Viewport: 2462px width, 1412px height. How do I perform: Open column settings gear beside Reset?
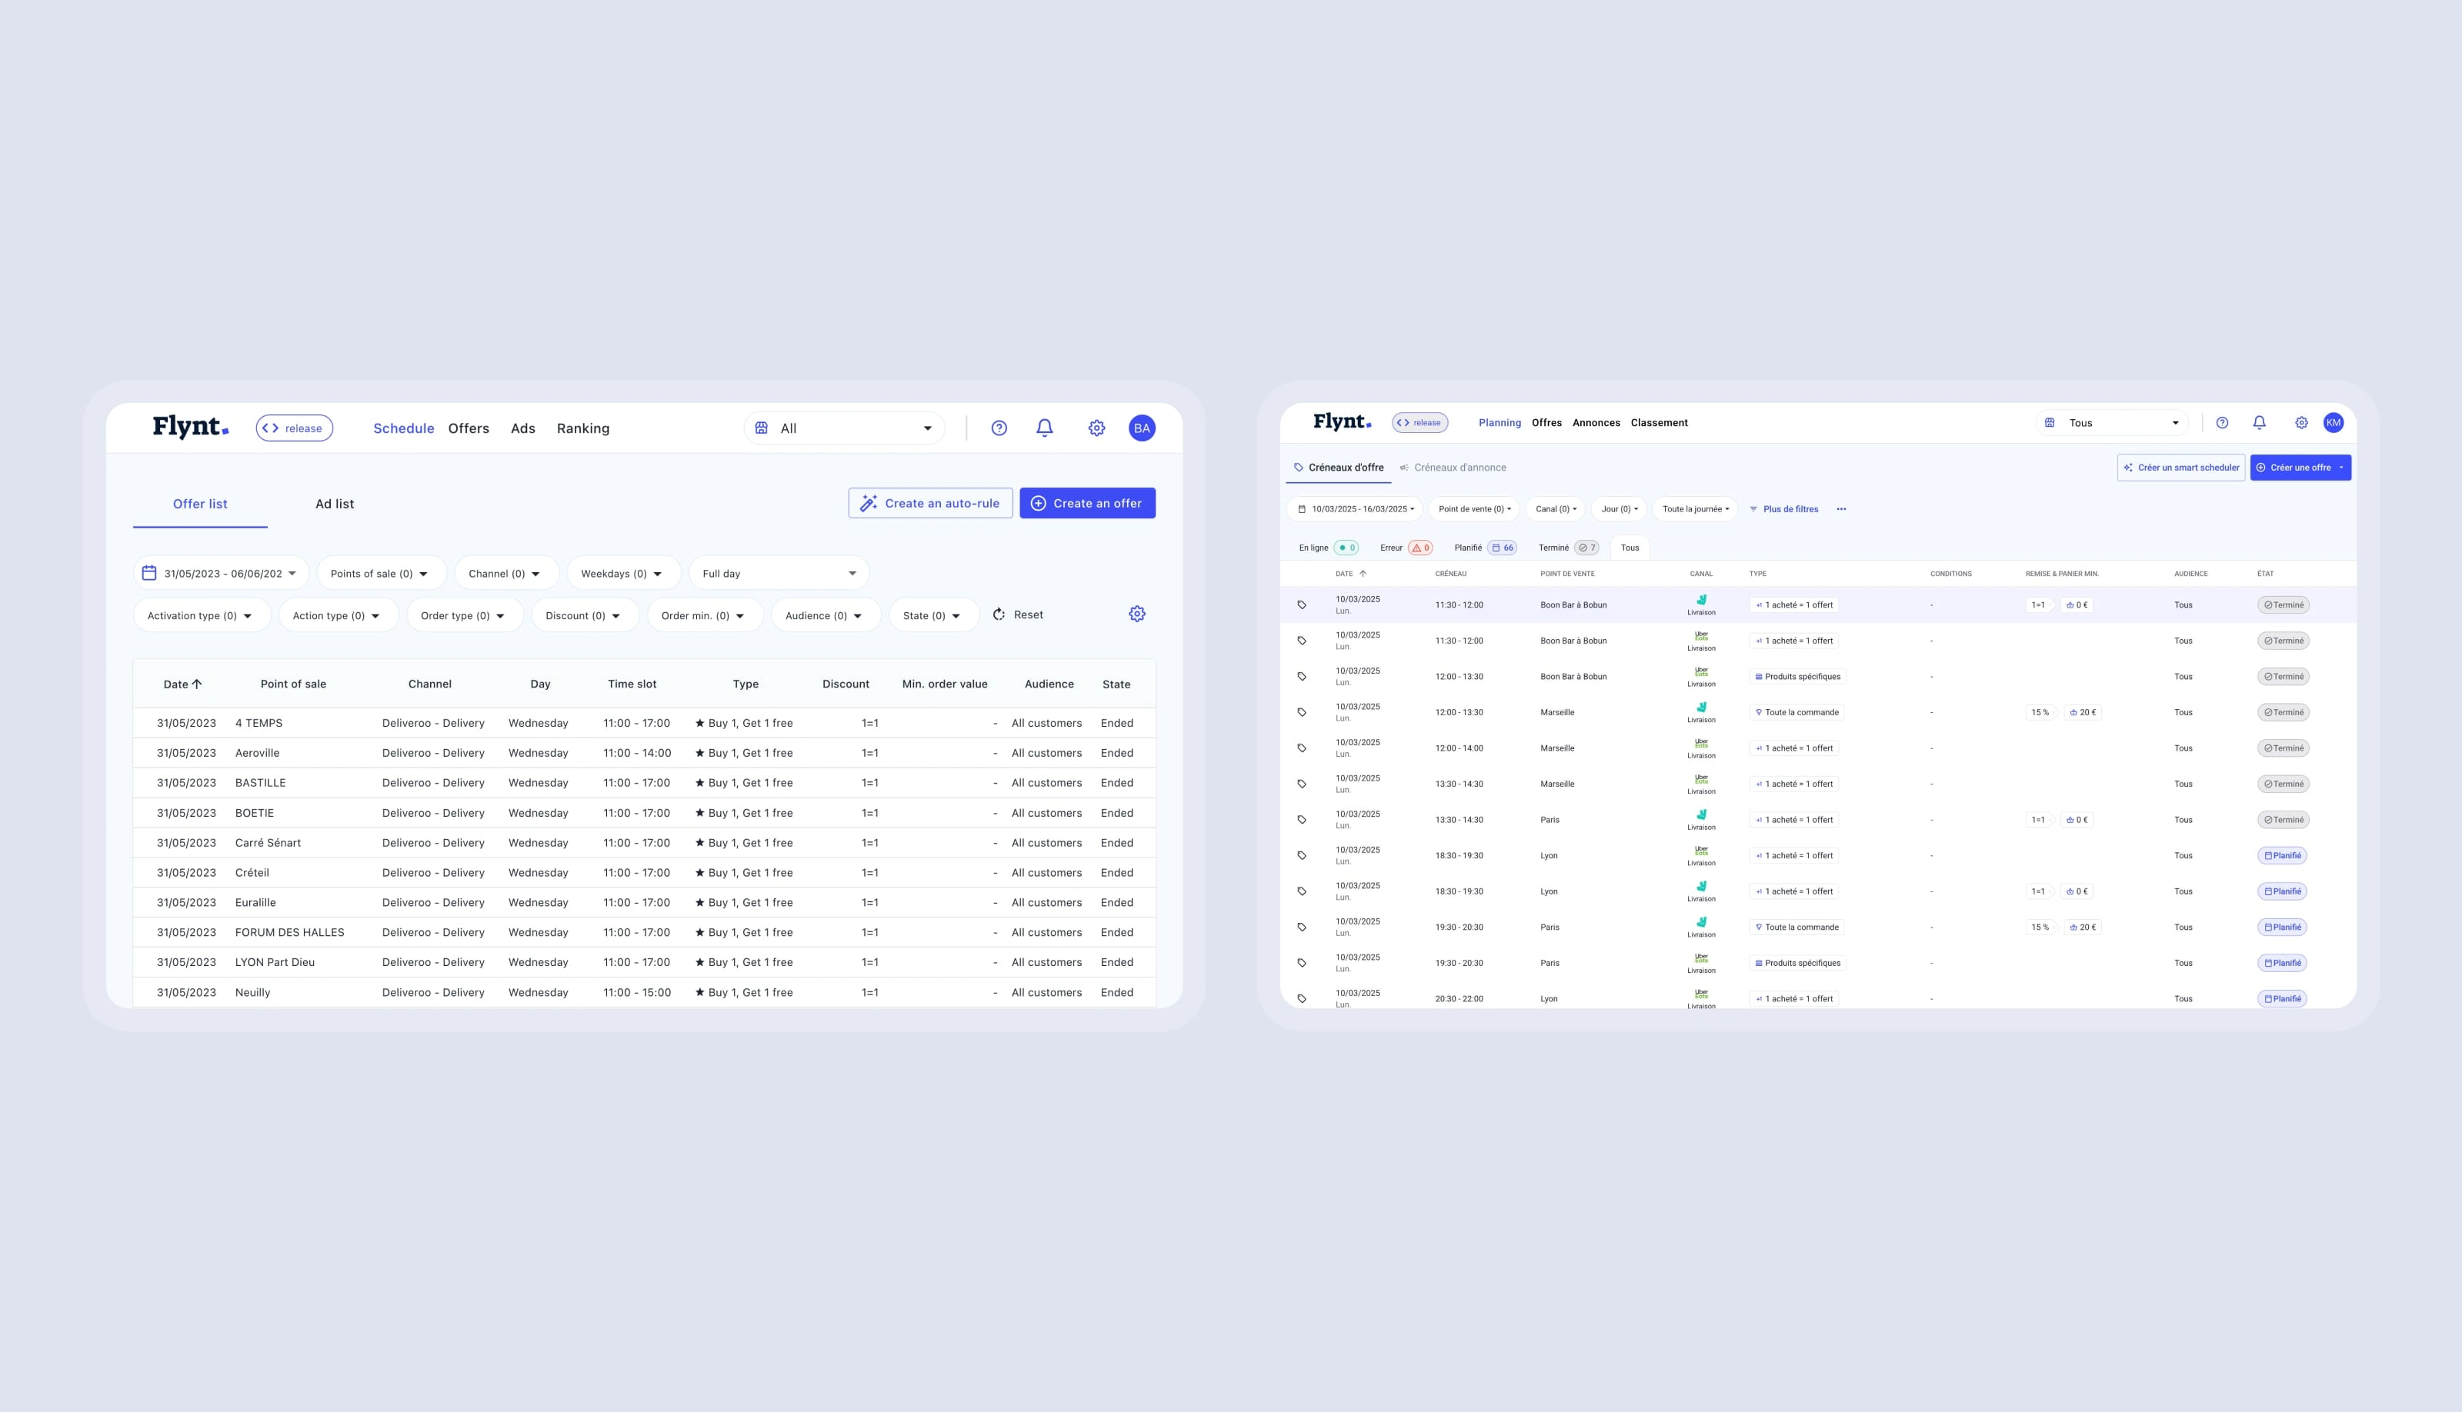click(1137, 614)
